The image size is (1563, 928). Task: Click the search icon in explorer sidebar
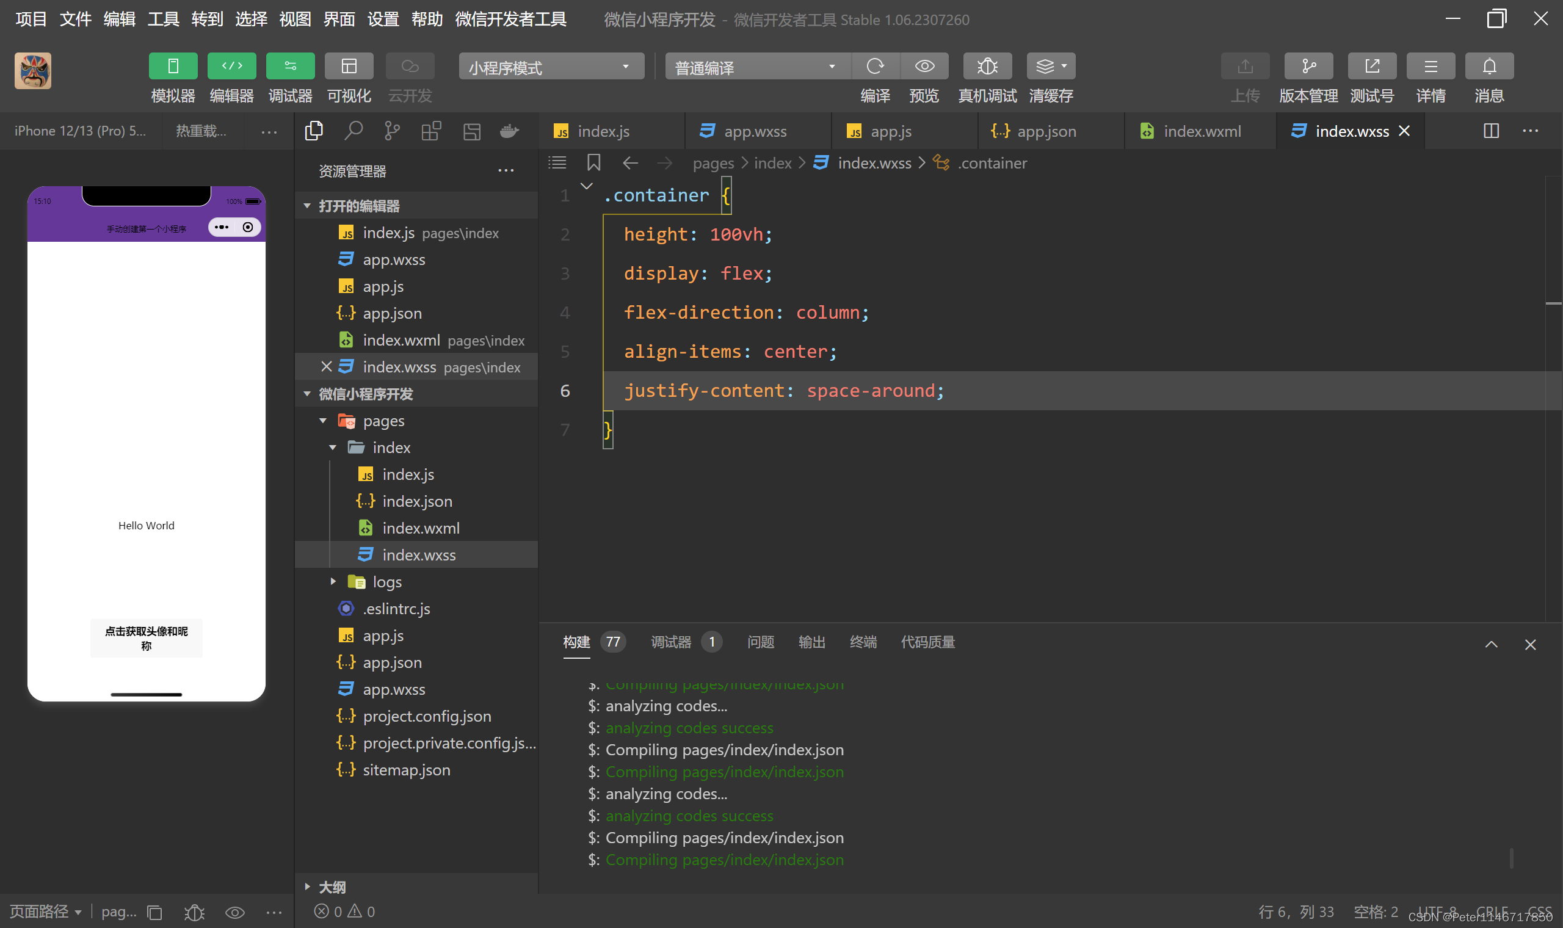click(354, 131)
